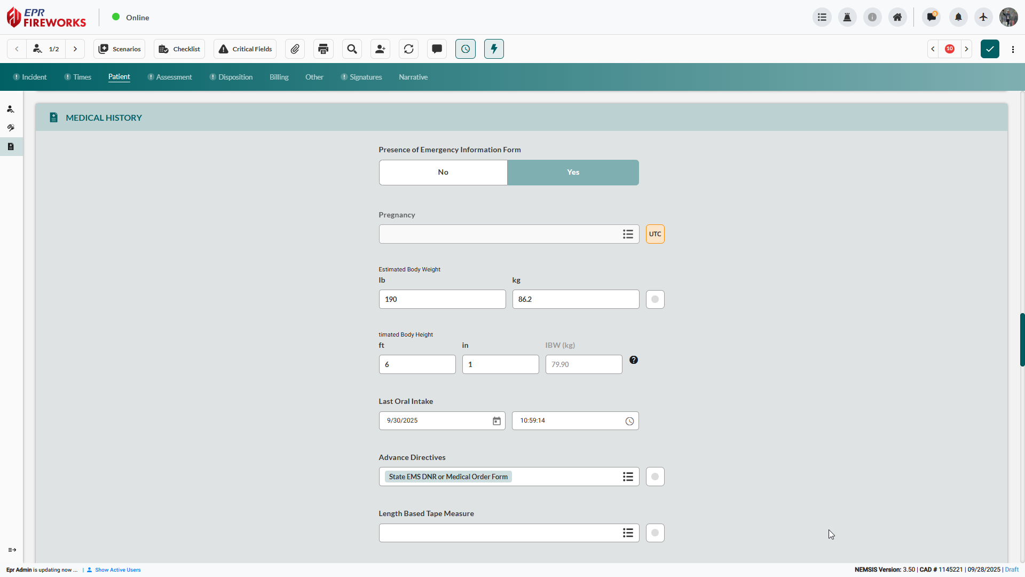Click the add patient person icon
Image resolution: width=1025 pixels, height=577 pixels.
click(380, 49)
